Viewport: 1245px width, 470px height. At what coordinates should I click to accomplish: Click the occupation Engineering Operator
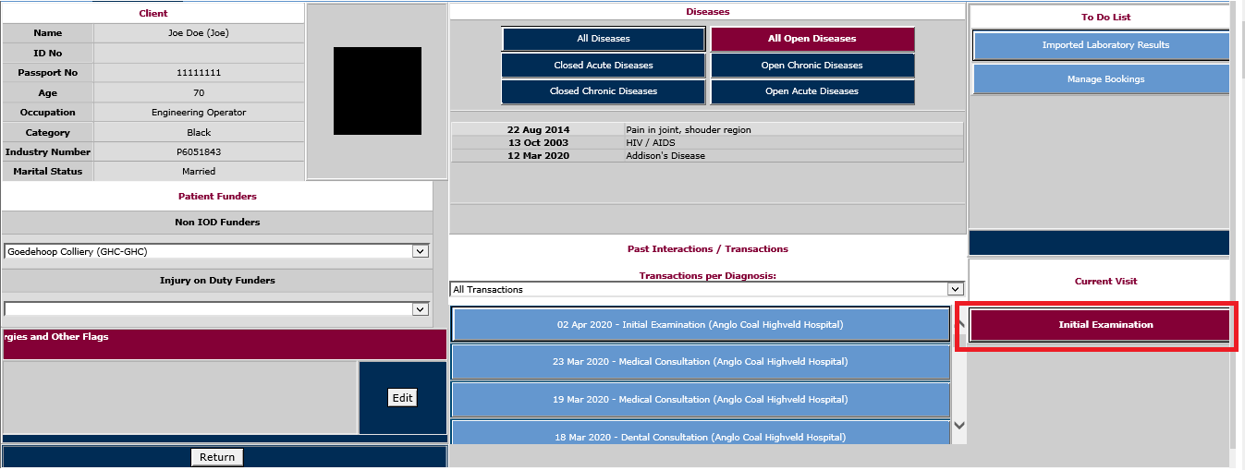(199, 113)
